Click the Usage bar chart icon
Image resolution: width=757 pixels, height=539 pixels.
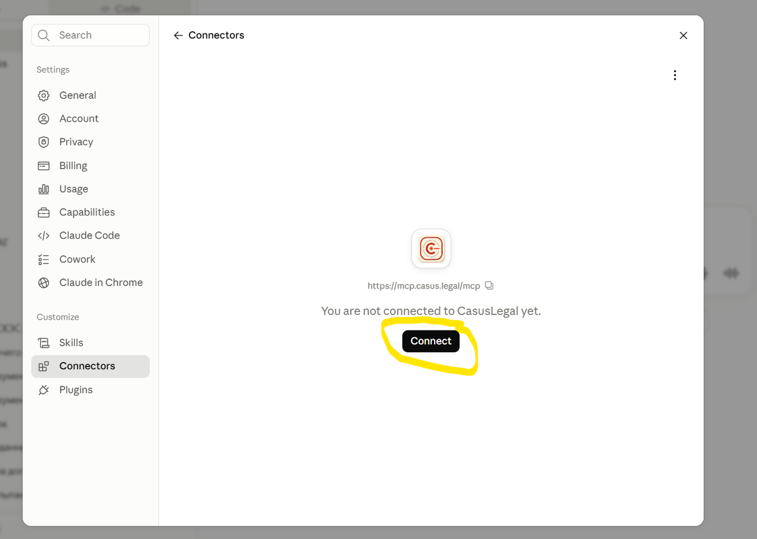(x=44, y=189)
